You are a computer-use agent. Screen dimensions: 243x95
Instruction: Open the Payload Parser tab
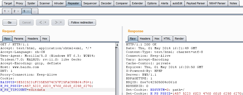[196, 3]
